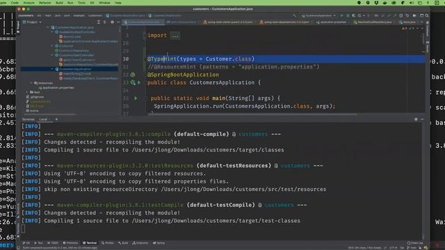
Task: Click the @TypeHint annotation line
Action: [x=201, y=59]
